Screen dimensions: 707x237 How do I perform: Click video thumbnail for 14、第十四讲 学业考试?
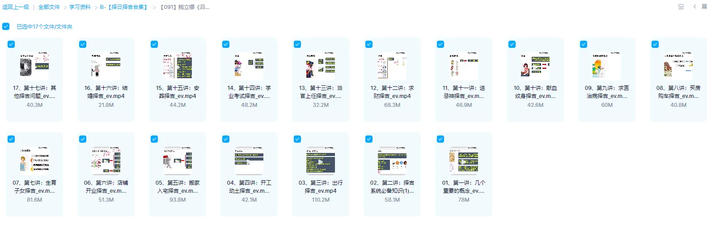pos(249,66)
